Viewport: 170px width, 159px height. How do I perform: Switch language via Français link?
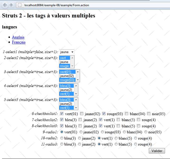pos(19,42)
